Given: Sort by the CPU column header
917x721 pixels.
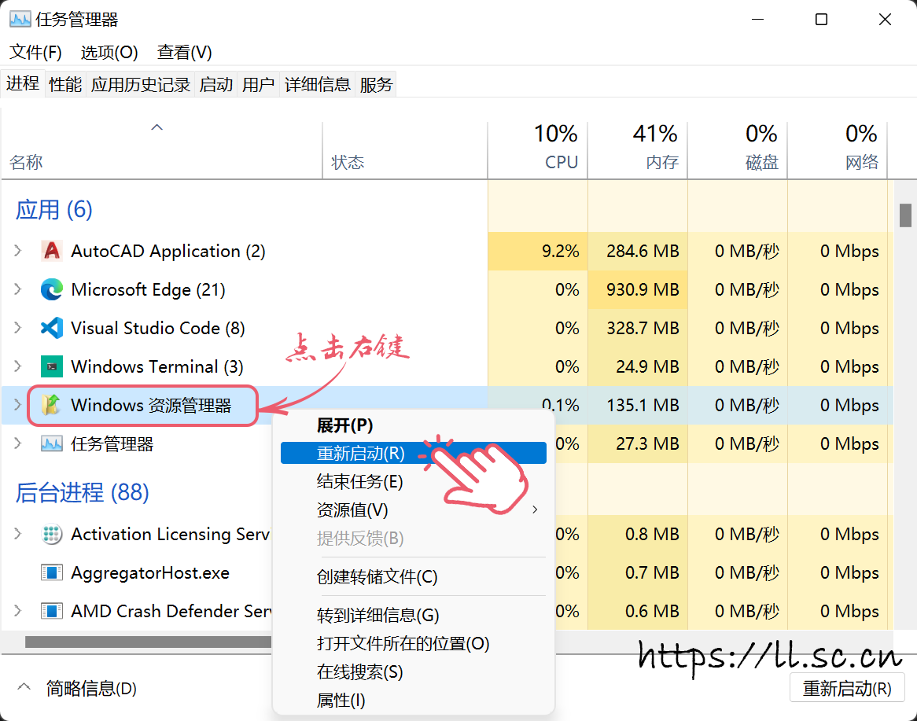Looking at the screenshot, I should point(537,151).
